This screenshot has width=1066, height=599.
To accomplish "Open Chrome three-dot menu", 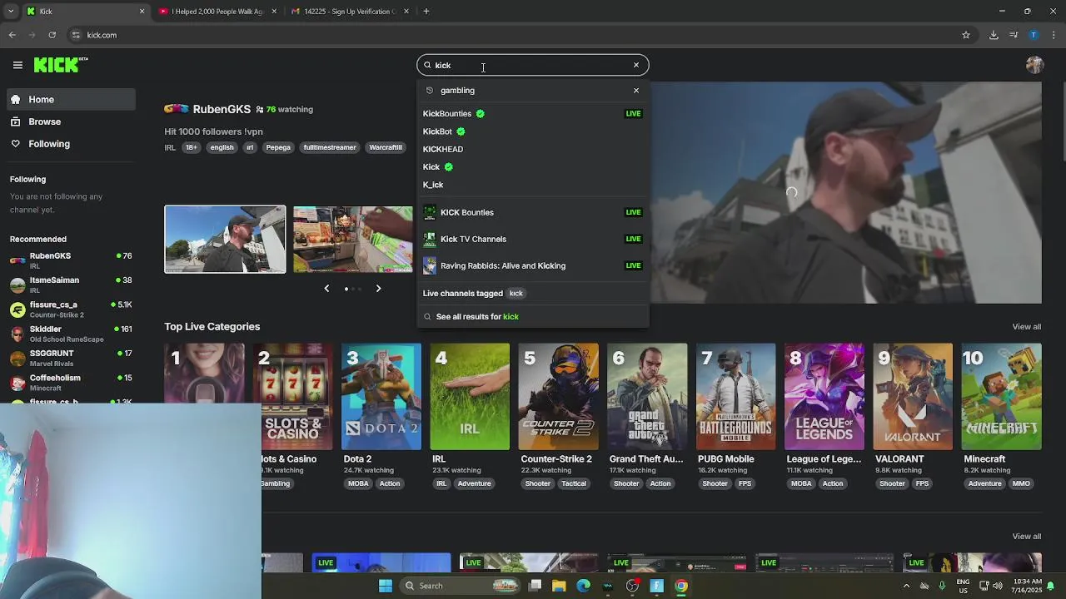I will (1054, 35).
